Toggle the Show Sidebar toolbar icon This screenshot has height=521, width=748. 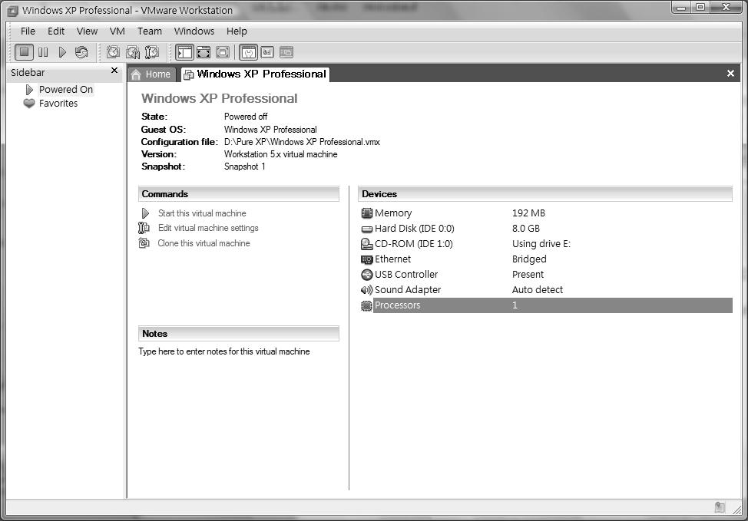tap(184, 52)
